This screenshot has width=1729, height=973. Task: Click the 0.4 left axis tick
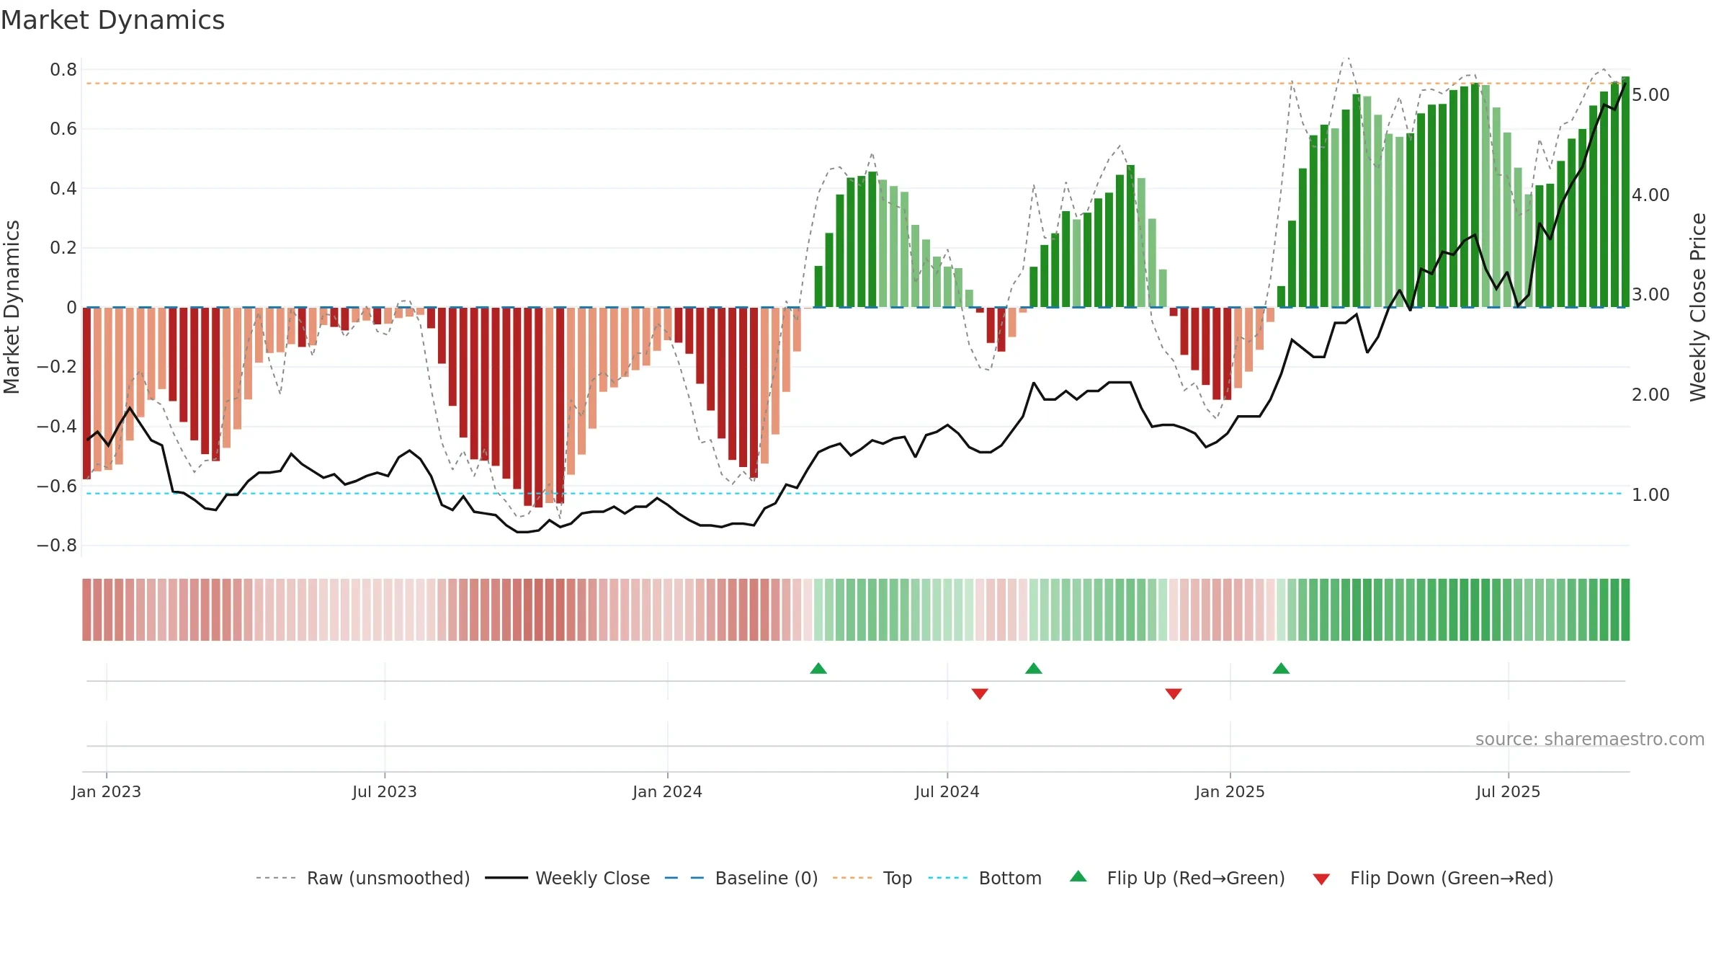click(x=63, y=189)
